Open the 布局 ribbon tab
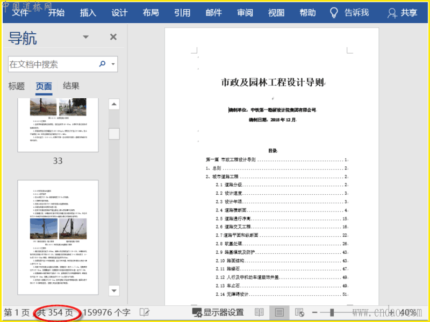 click(x=151, y=12)
